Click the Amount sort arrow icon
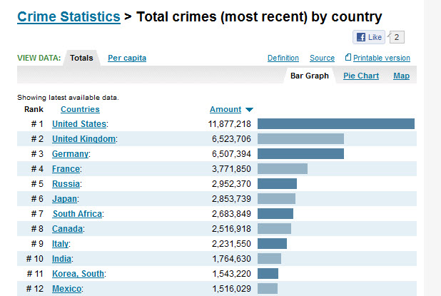 [x=249, y=110]
